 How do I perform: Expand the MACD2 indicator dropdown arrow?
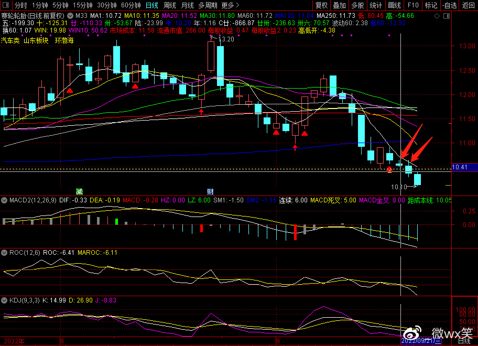coord(4,200)
